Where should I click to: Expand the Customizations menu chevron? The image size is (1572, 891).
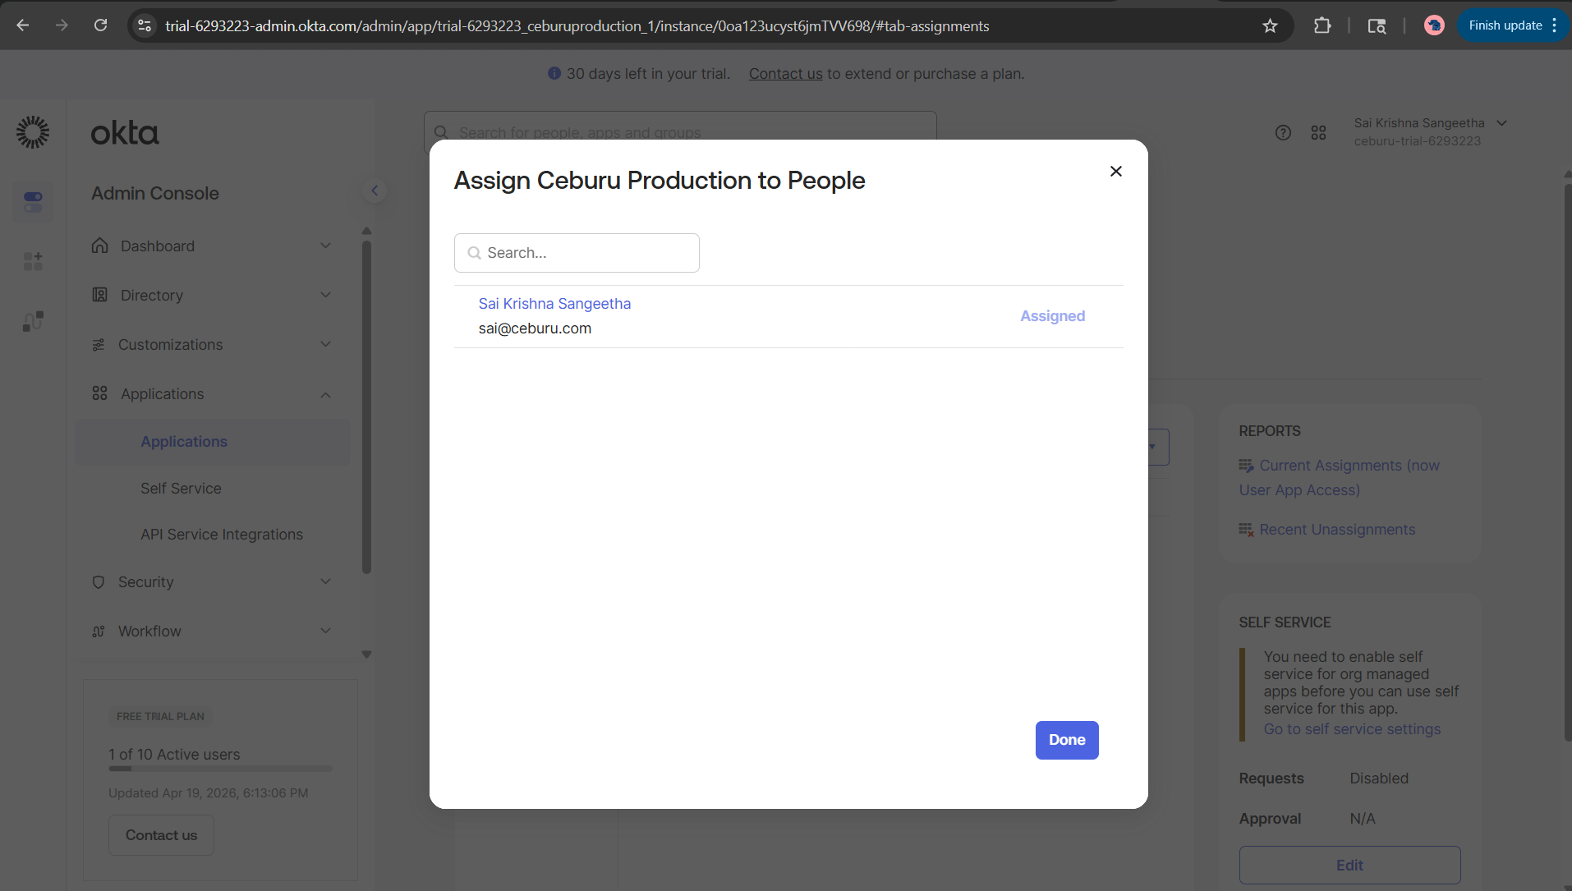click(325, 345)
